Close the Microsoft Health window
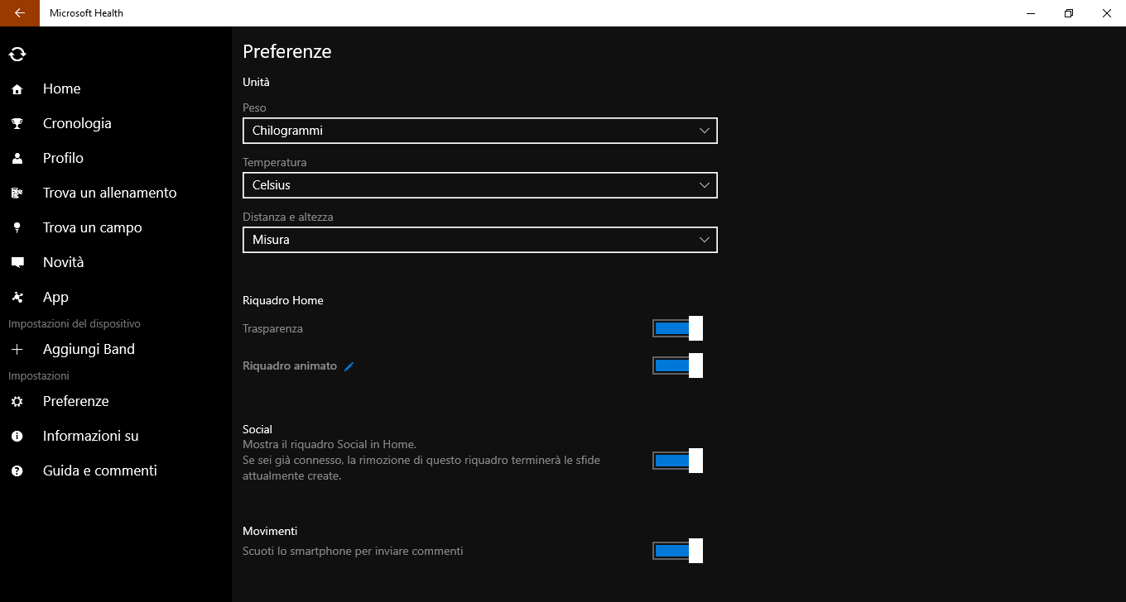This screenshot has width=1126, height=602. tap(1107, 13)
